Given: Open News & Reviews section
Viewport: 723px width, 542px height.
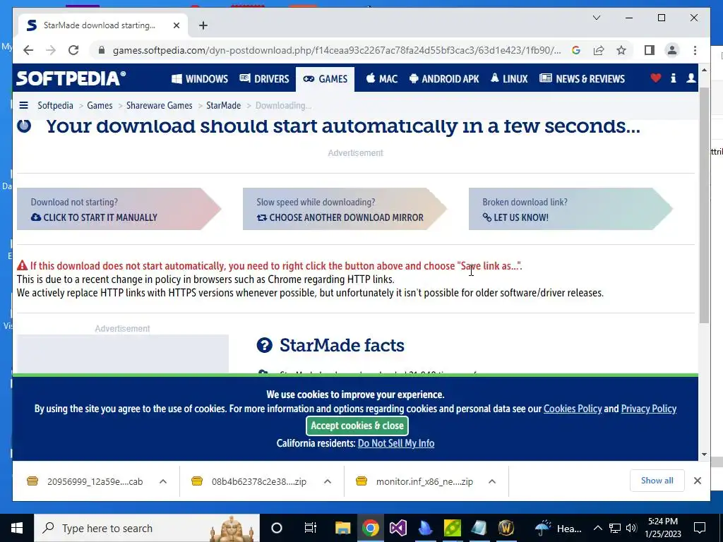Looking at the screenshot, I should [x=582, y=79].
